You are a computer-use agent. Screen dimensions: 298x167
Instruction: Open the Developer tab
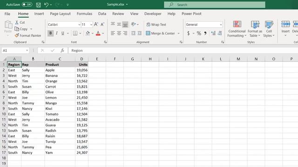[x=153, y=13]
